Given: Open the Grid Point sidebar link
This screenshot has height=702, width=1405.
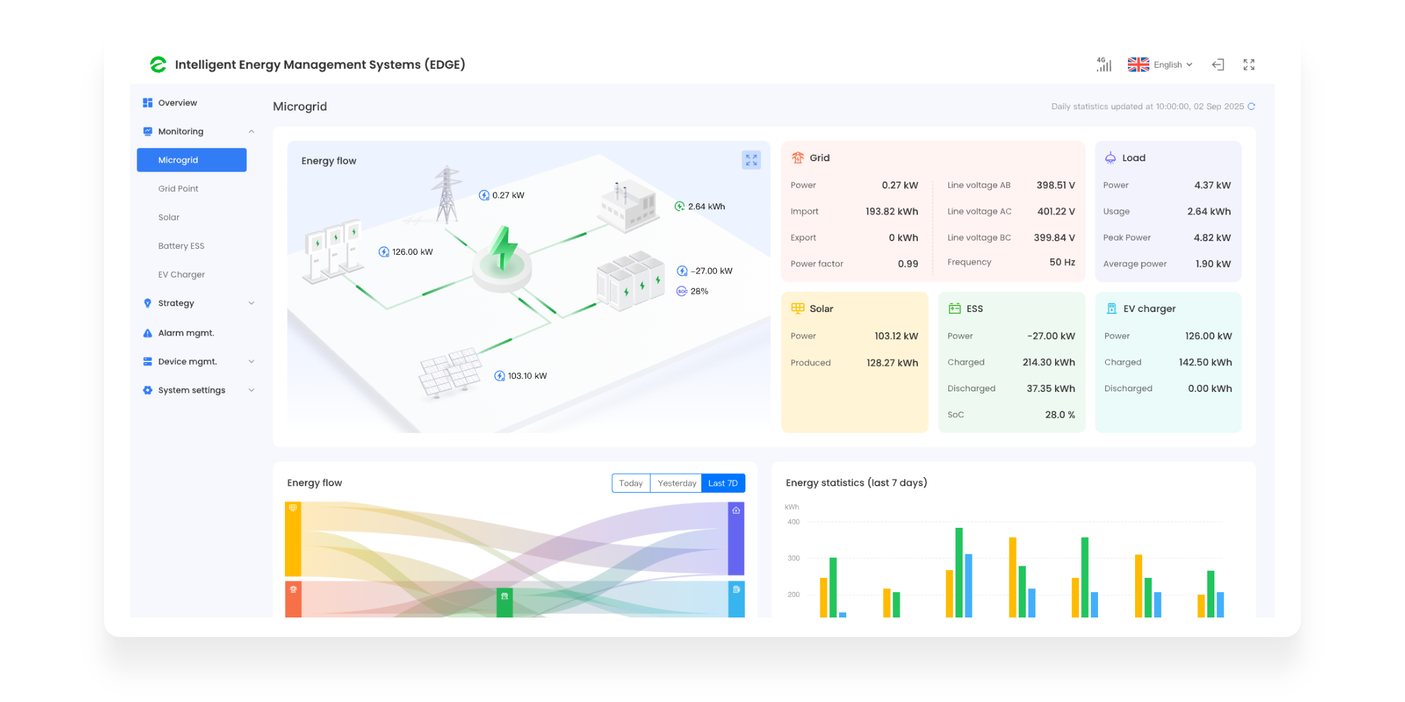Looking at the screenshot, I should point(178,188).
